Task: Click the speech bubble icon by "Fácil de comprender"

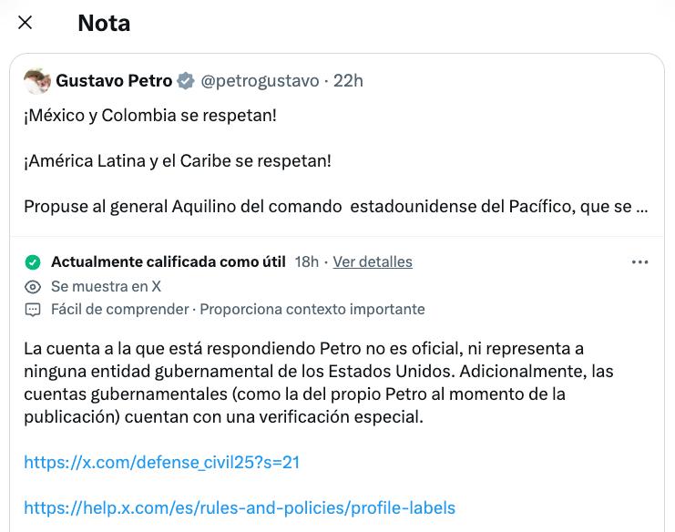Action: pos(33,310)
